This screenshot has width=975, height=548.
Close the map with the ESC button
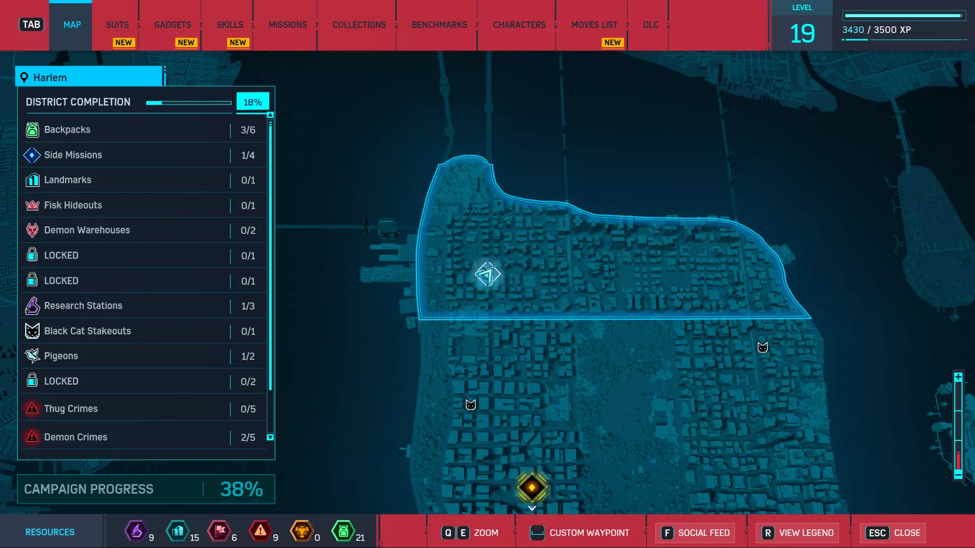[x=893, y=533]
